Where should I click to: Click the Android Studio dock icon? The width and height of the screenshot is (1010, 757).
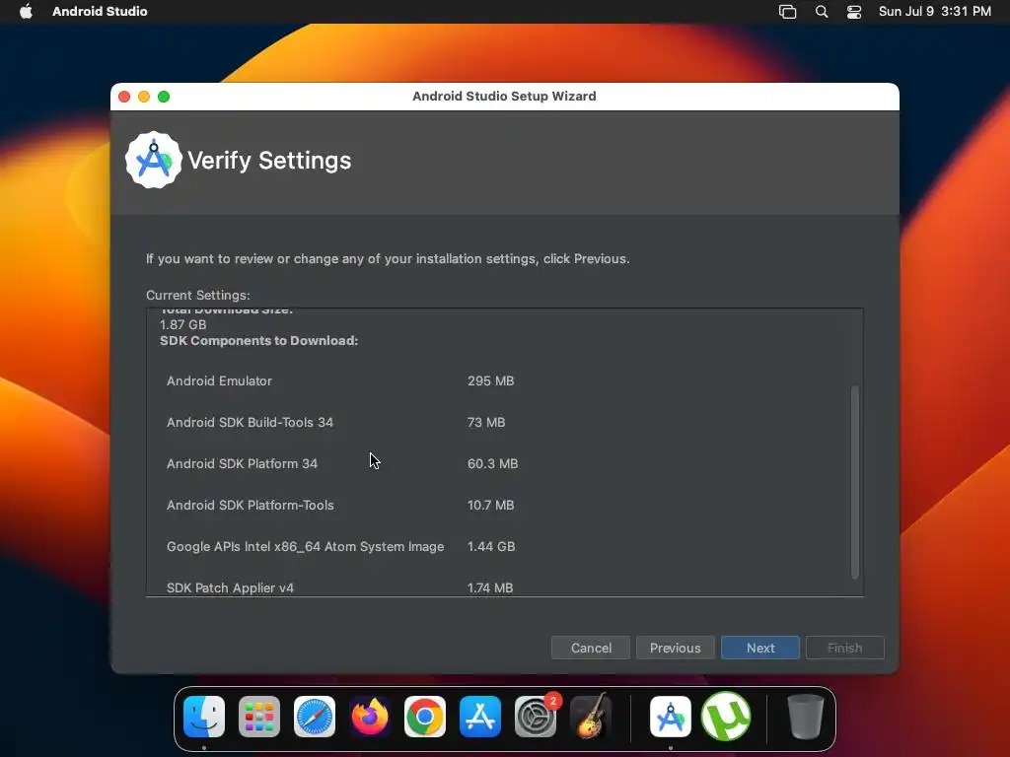pos(671,717)
